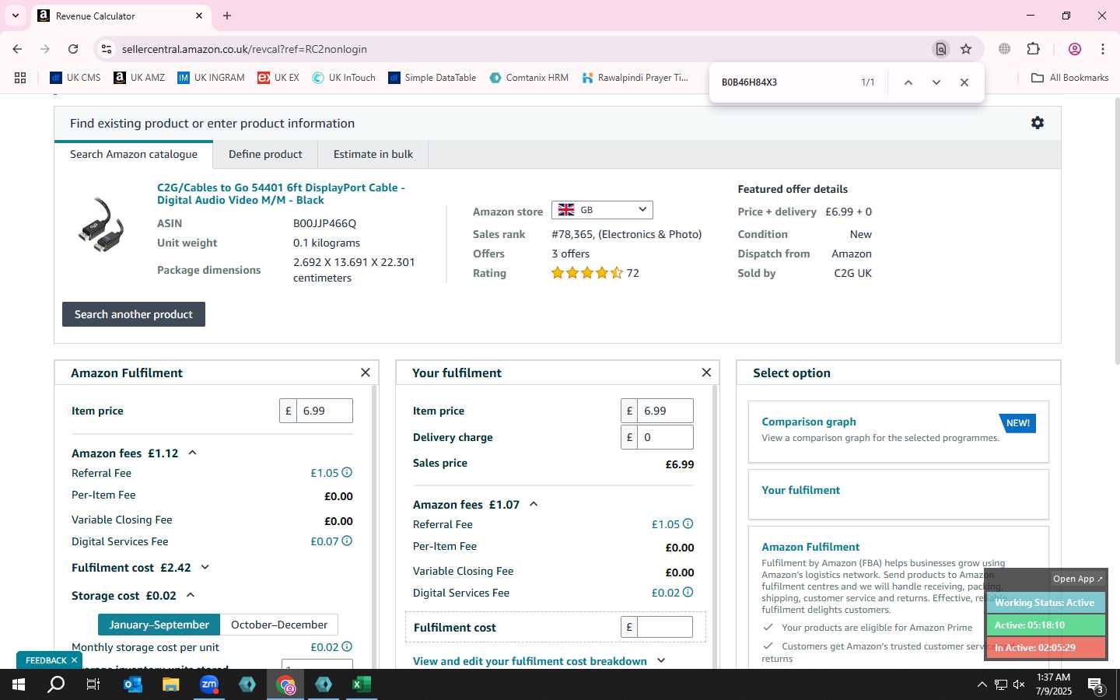Open All Bookmarks folder
Viewport: 1120px width, 700px height.
(x=1069, y=78)
